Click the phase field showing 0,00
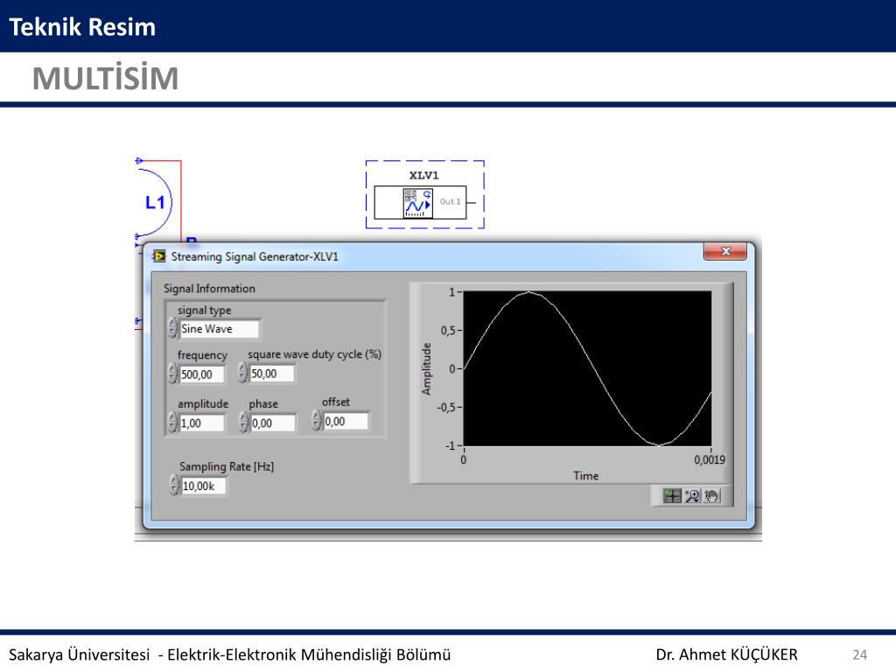 point(273,423)
